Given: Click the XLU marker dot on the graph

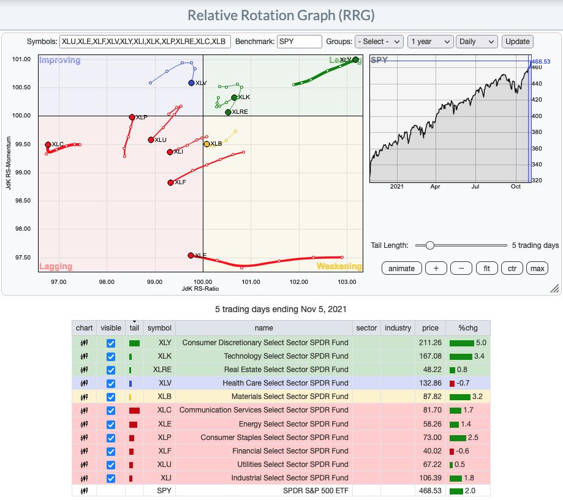Looking at the screenshot, I should [151, 140].
